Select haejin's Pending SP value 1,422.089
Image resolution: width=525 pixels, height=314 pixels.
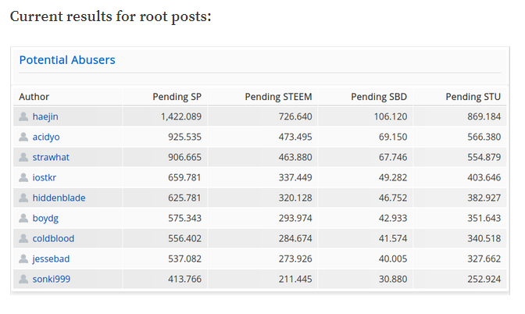point(180,116)
